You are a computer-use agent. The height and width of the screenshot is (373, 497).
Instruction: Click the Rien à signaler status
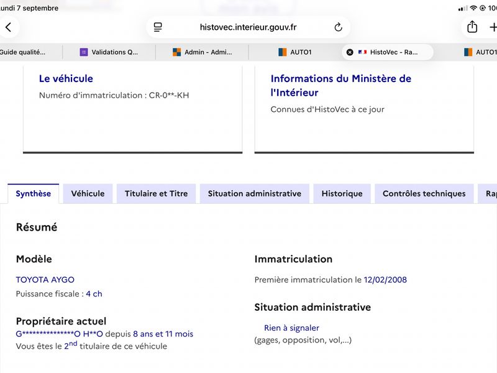291,328
